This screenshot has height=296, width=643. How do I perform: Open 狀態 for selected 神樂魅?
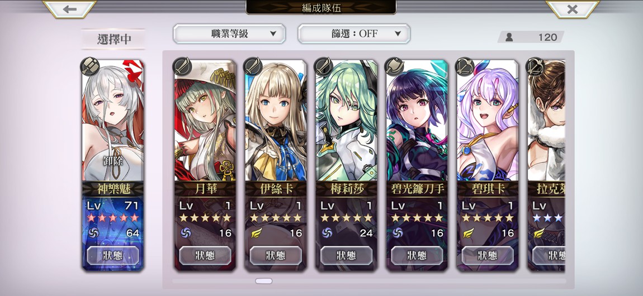[x=113, y=255]
